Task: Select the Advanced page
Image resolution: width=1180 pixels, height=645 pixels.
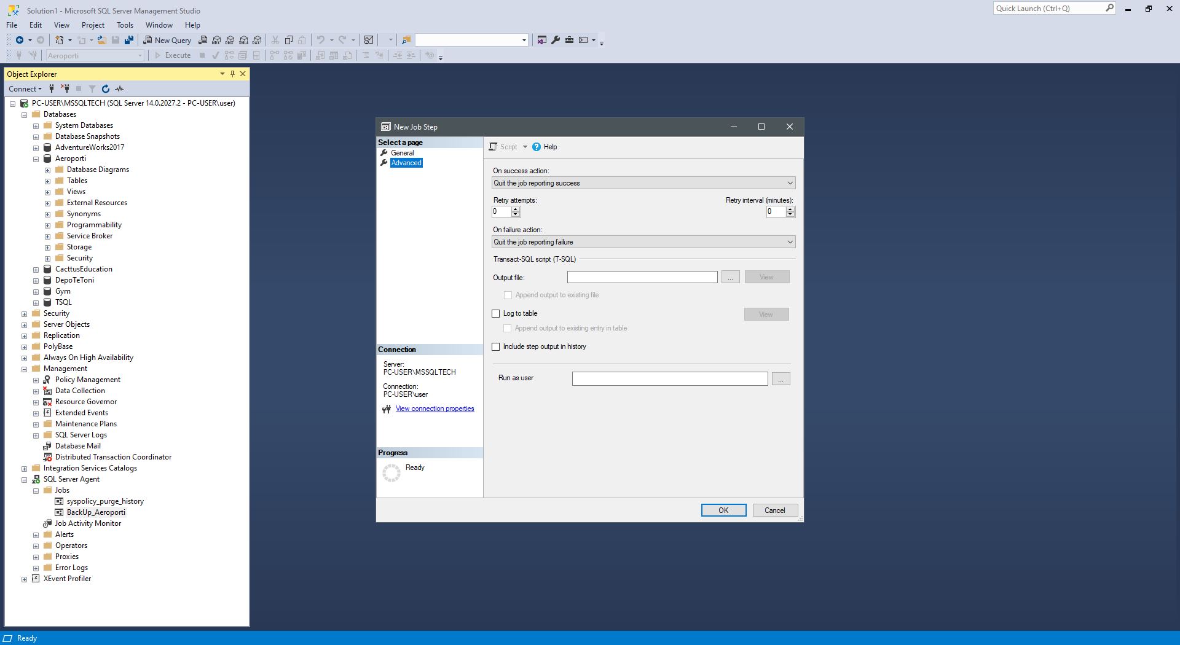Action: point(406,163)
